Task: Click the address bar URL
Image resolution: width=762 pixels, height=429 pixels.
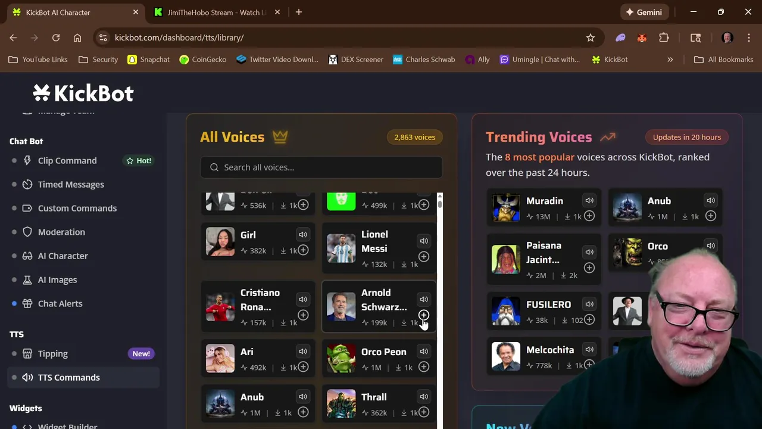Action: 179,38
